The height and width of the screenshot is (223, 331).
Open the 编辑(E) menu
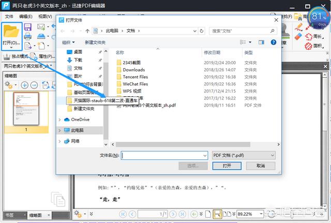click(x=25, y=16)
